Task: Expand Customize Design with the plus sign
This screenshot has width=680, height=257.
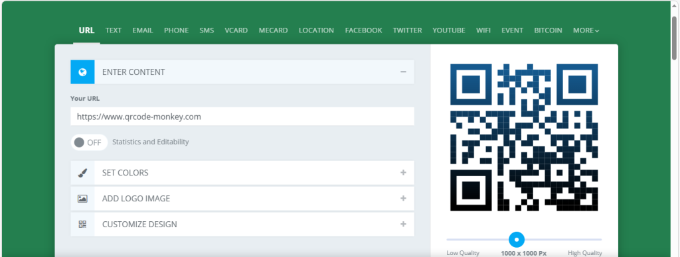Action: click(x=403, y=224)
